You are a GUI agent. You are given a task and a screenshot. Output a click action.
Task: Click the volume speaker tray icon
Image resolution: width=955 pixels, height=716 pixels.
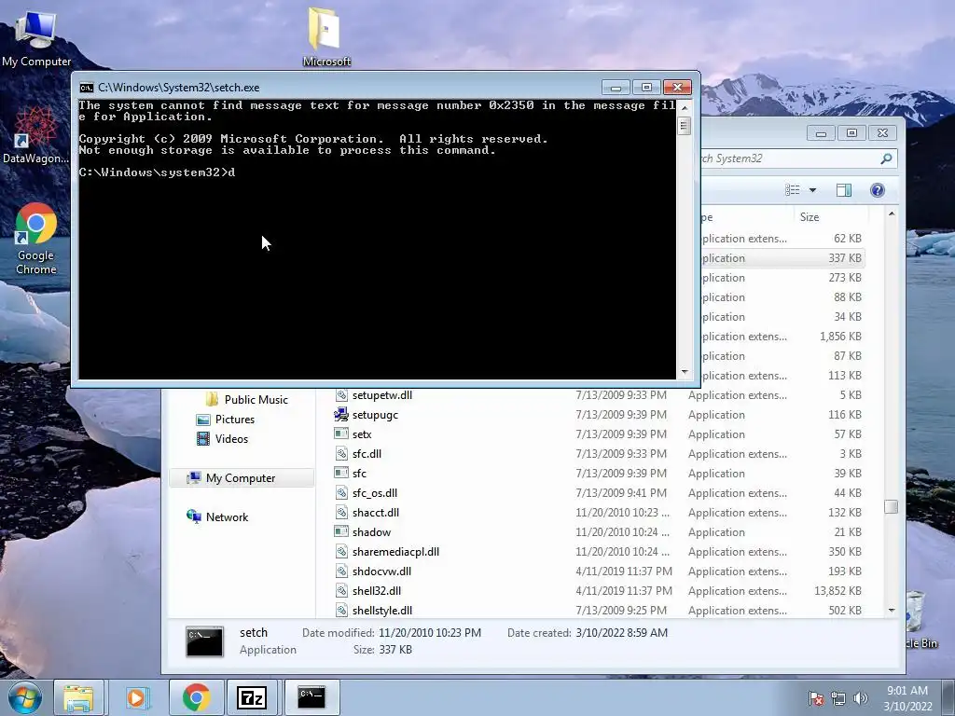coord(861,698)
